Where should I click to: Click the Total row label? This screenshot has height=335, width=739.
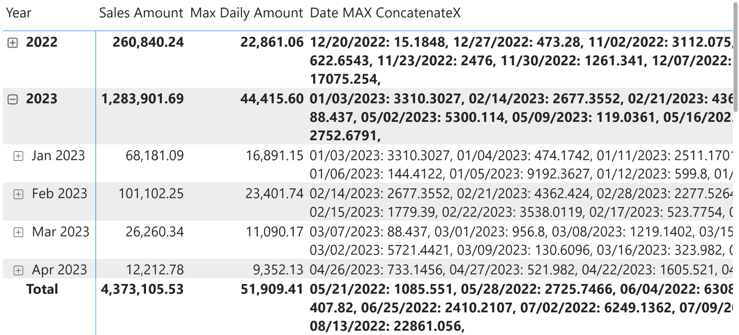pyautogui.click(x=42, y=289)
